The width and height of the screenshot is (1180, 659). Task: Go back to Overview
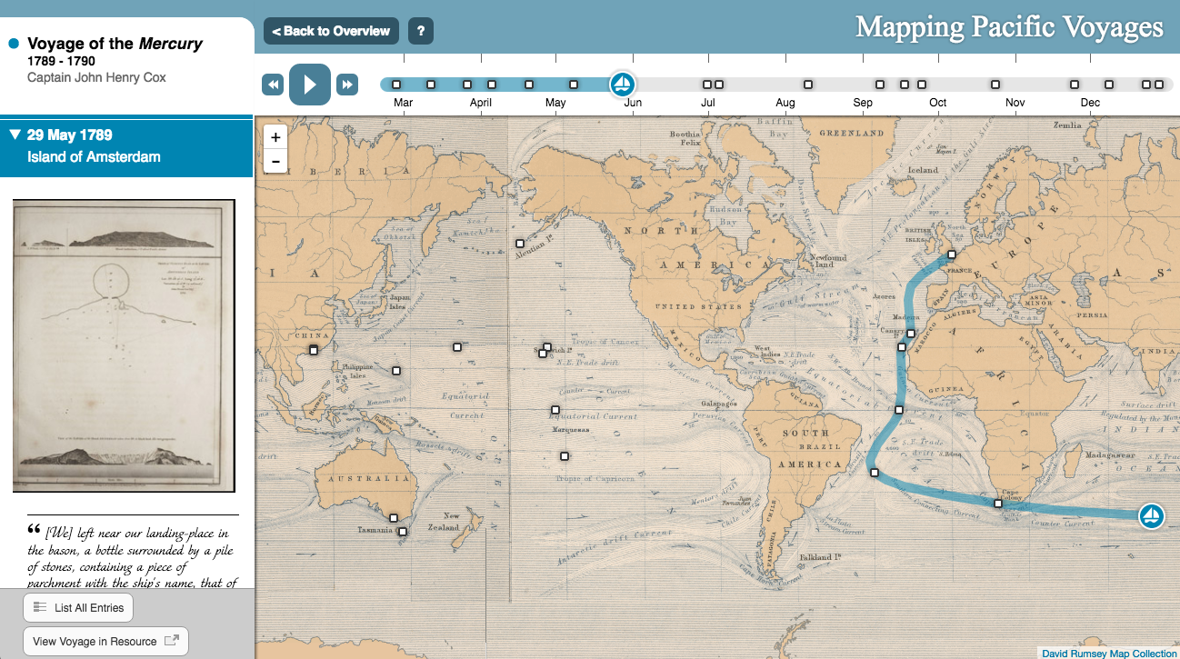[331, 31]
